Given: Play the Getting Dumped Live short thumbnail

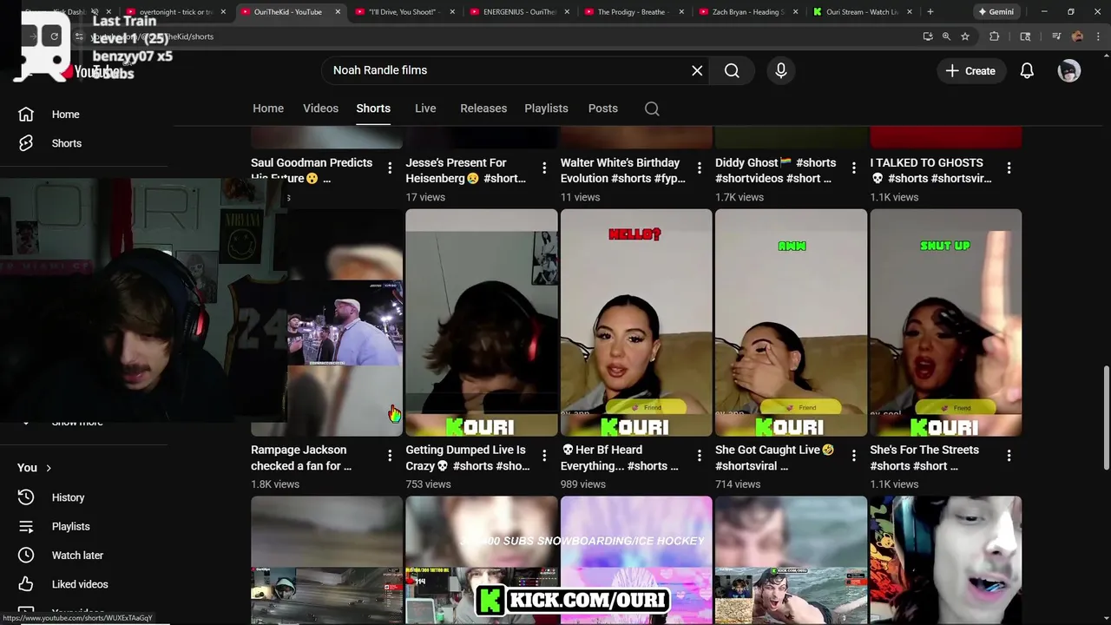Looking at the screenshot, I should click(482, 322).
